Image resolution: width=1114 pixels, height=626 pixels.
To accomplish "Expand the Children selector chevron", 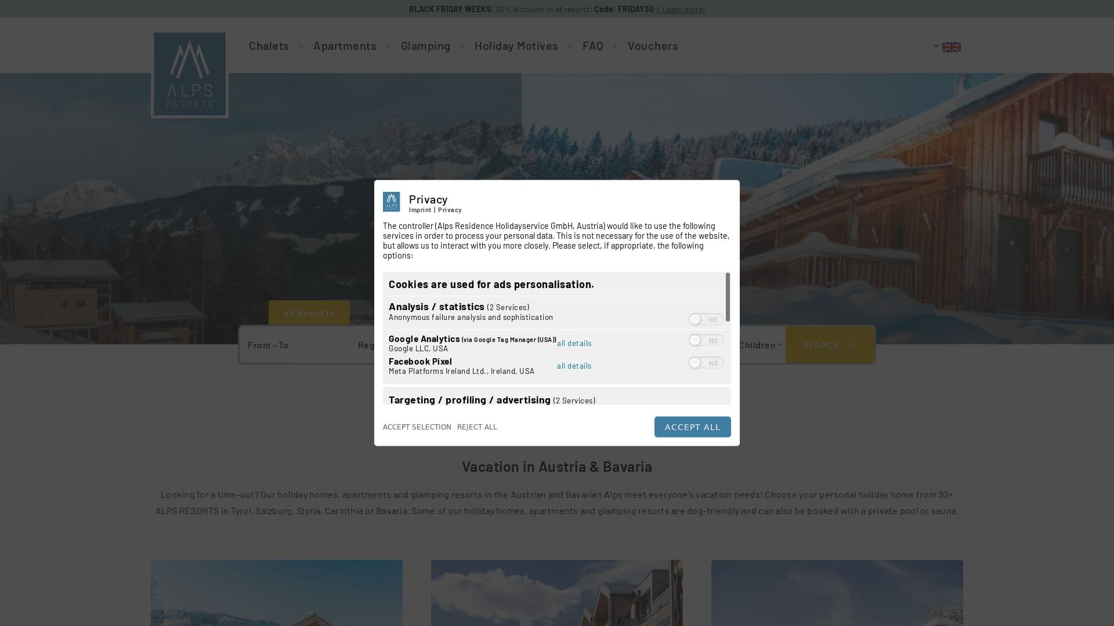I will tap(780, 344).
